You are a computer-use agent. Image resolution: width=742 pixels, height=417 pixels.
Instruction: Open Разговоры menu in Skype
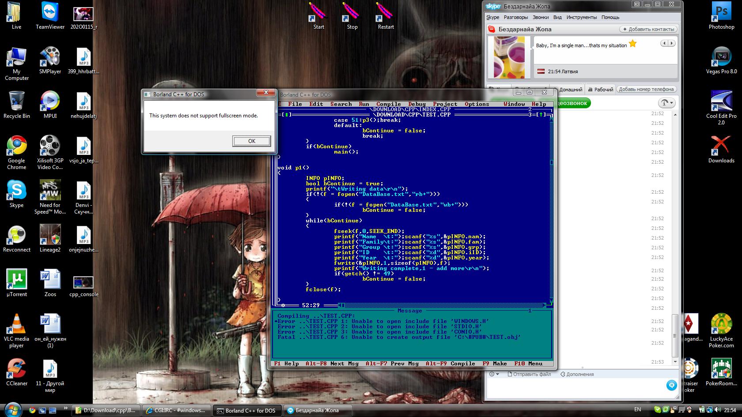tap(516, 17)
